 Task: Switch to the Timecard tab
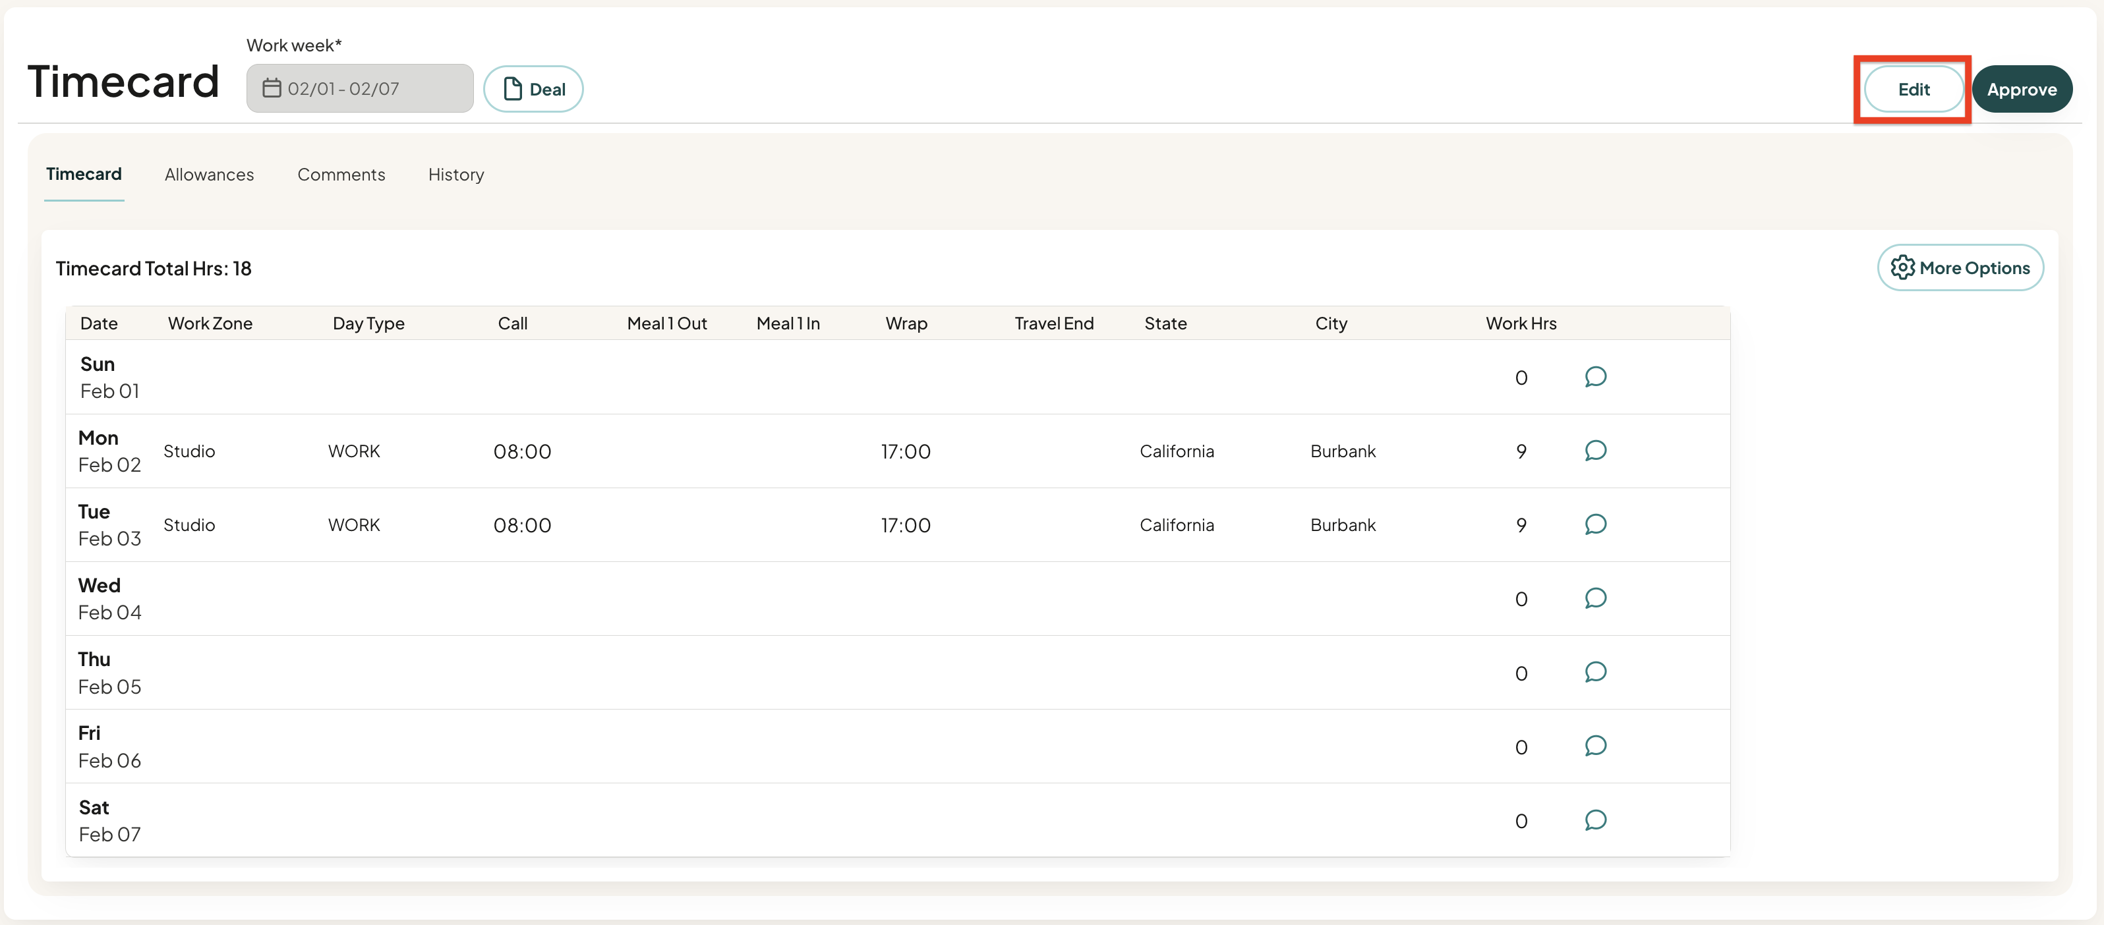pyautogui.click(x=83, y=174)
